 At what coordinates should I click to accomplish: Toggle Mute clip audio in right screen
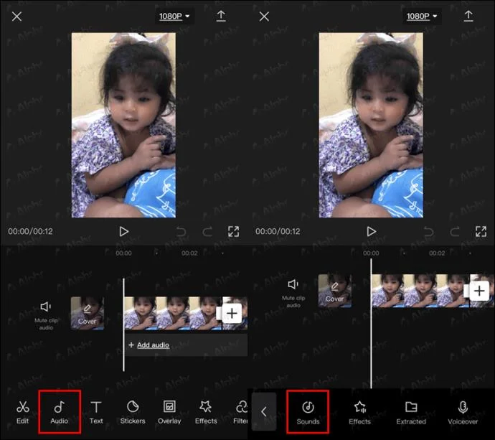[293, 293]
